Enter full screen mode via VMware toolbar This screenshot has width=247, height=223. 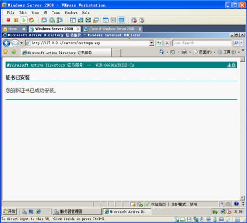88,20
